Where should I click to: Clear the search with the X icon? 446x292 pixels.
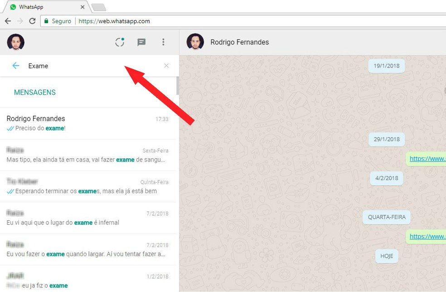pos(166,66)
